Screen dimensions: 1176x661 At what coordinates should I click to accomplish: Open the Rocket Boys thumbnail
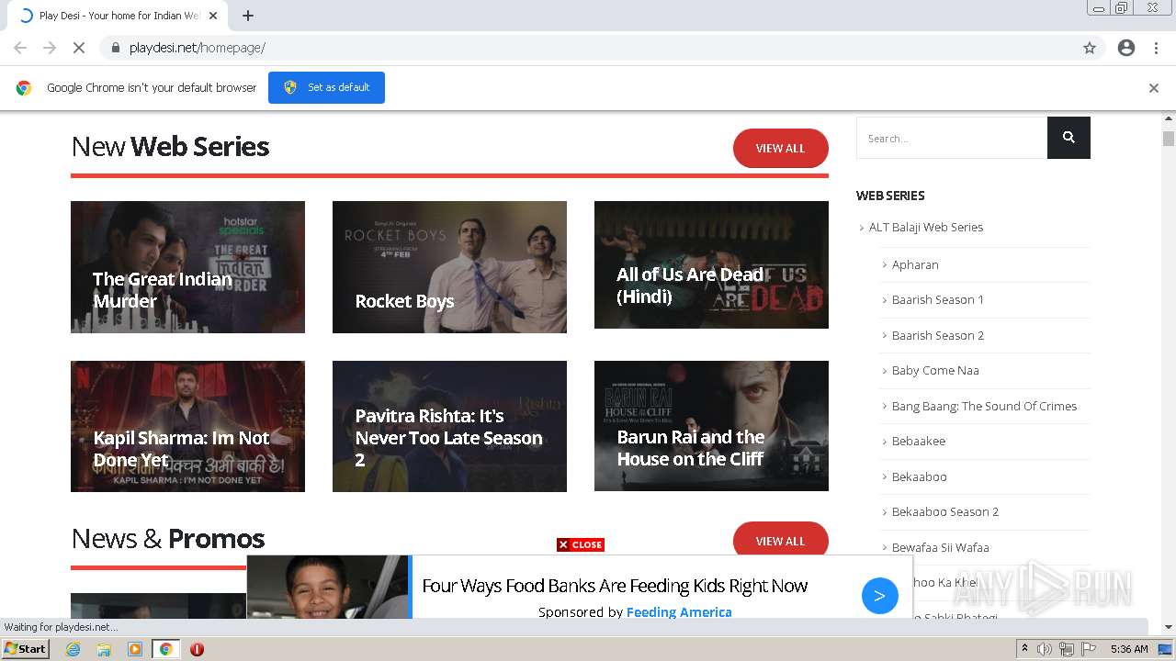point(449,267)
